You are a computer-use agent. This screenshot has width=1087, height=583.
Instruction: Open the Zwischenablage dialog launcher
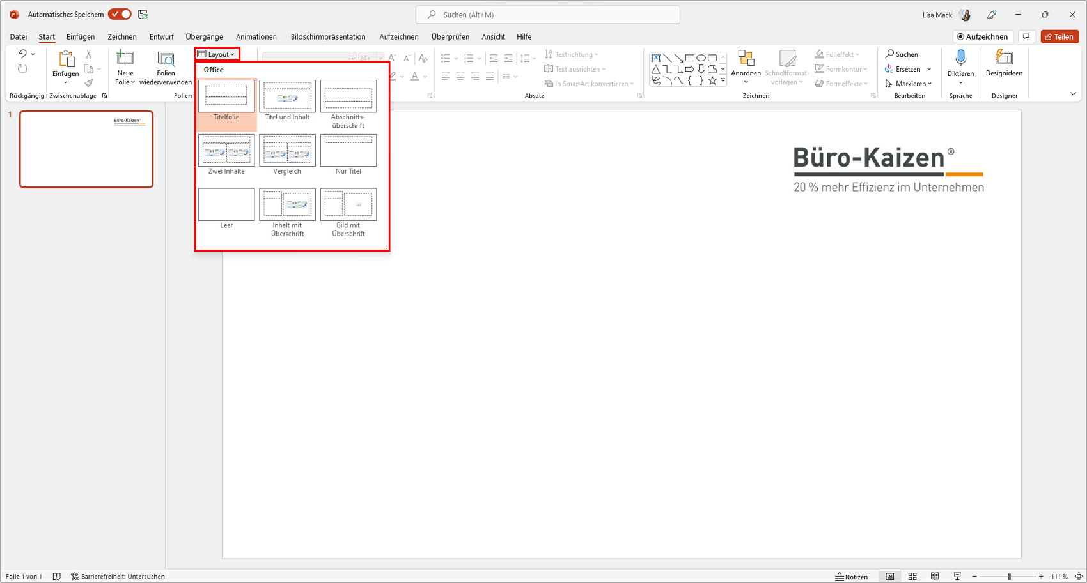pyautogui.click(x=104, y=96)
